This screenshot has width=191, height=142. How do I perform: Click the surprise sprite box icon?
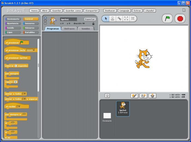click(x=152, y=96)
